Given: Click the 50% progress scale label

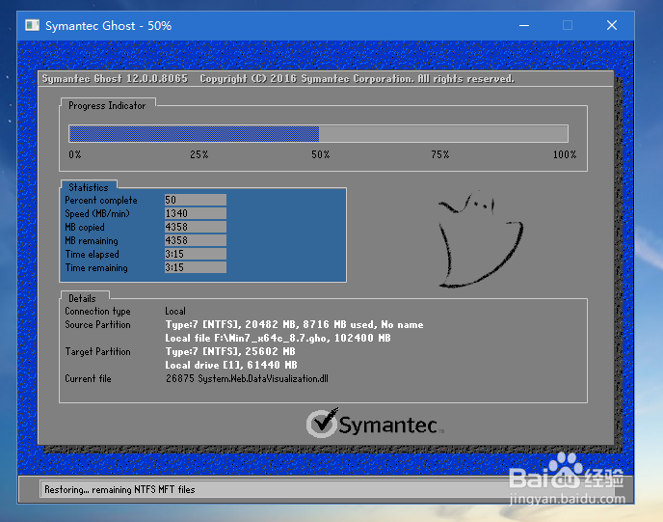Looking at the screenshot, I should 321,154.
